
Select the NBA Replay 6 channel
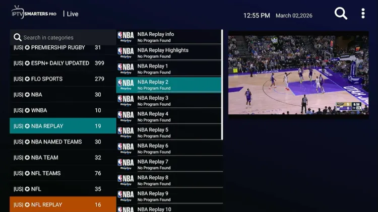pos(169,149)
